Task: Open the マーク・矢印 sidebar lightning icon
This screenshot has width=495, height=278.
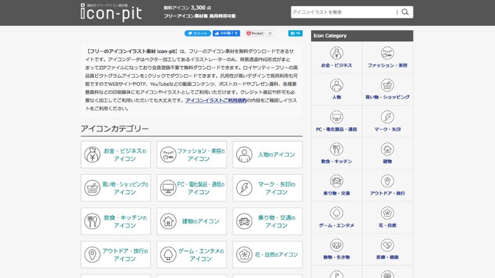Action: click(x=387, y=117)
